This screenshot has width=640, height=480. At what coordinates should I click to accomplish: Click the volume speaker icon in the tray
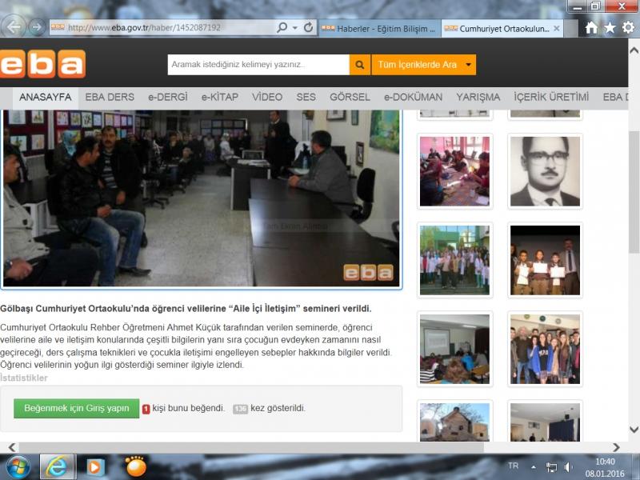click(x=569, y=466)
